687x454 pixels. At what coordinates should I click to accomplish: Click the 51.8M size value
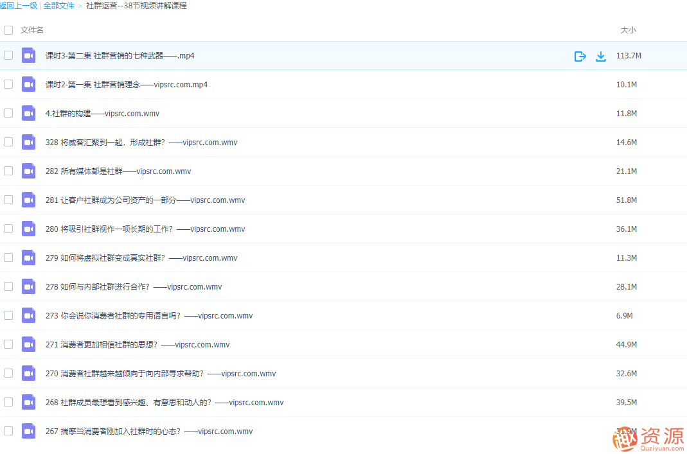[x=627, y=200]
